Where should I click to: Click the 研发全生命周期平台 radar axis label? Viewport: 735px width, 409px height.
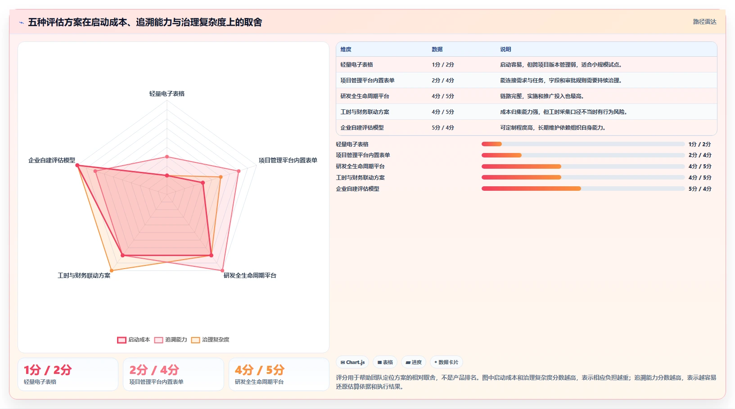tap(250, 275)
